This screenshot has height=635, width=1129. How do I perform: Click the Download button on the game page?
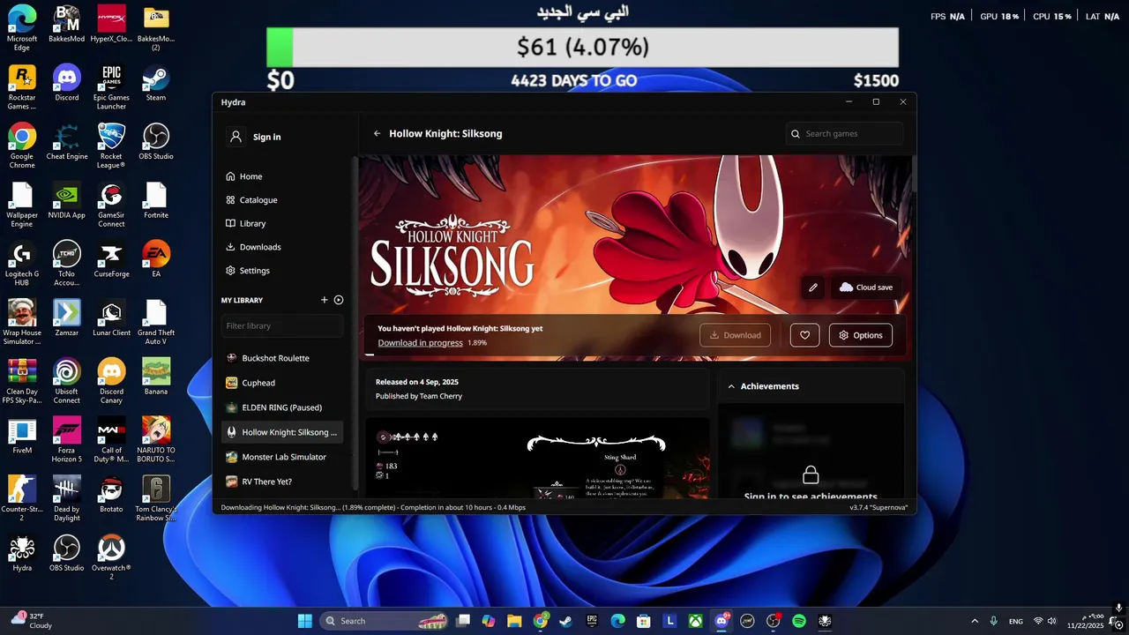click(735, 335)
